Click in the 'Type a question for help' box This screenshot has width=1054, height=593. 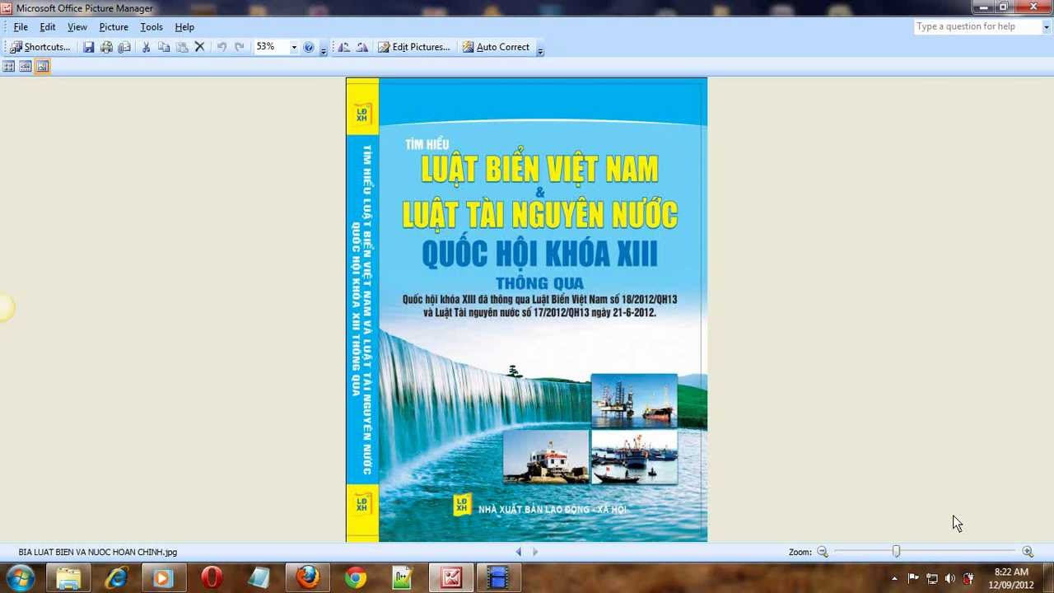coord(977,26)
